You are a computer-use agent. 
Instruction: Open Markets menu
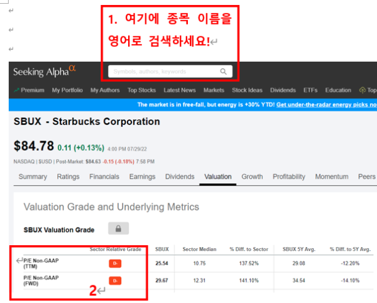tap(214, 90)
